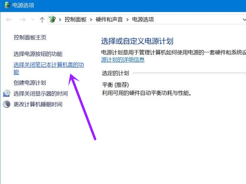Expand the chevron before 控制面板 in the breadcrumb

tap(60, 19)
